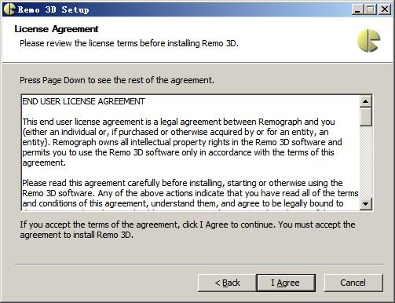Go back with the Back button
Viewport: 395px width, 303px height.
(x=227, y=283)
